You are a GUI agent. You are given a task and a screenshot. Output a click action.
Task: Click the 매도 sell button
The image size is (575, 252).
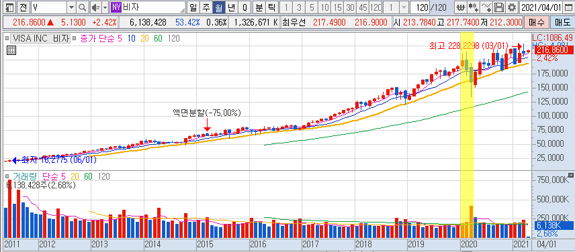tap(562, 22)
